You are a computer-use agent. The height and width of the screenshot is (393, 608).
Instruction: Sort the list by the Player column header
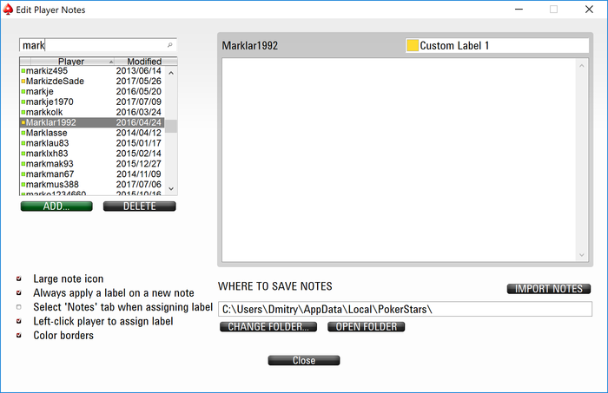tap(72, 62)
